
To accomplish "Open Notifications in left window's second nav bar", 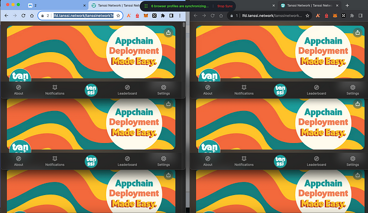I will [x=55, y=161].
